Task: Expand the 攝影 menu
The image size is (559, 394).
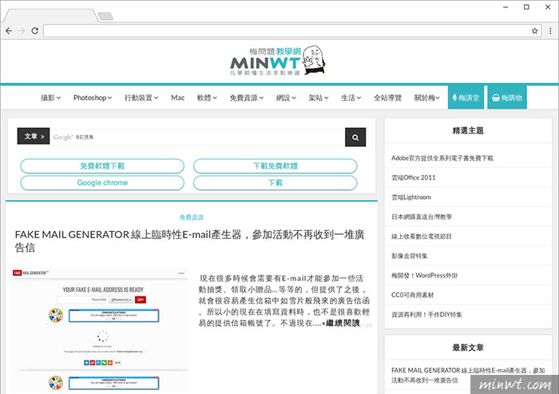Action: (x=50, y=98)
